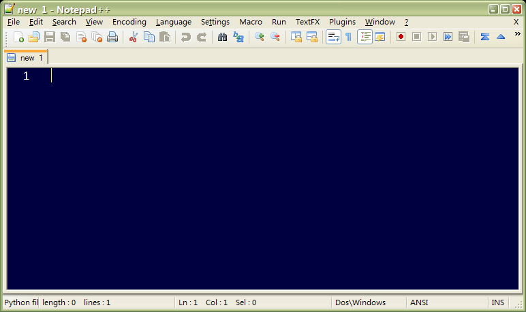Viewport: 526px width, 312px height.
Task: Click the Close All documents icon
Action: pos(97,37)
